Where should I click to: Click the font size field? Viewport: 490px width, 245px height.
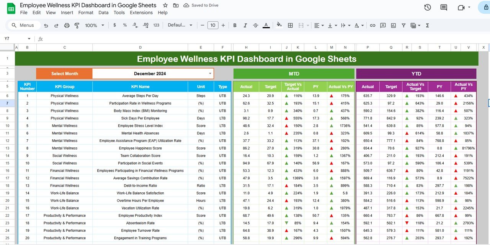point(212,25)
